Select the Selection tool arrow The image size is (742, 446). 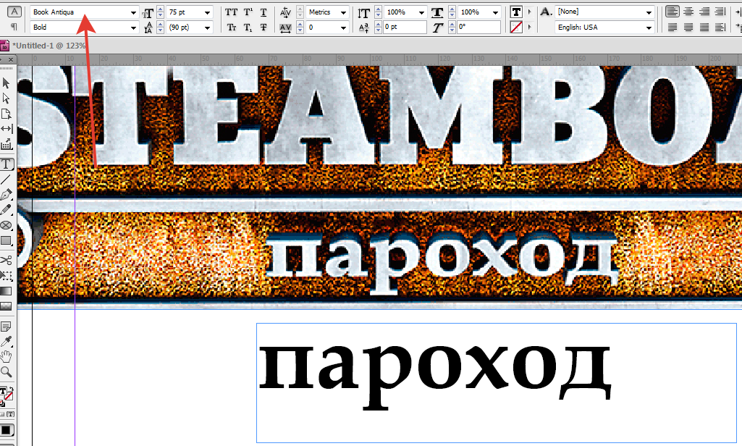pos(6,83)
